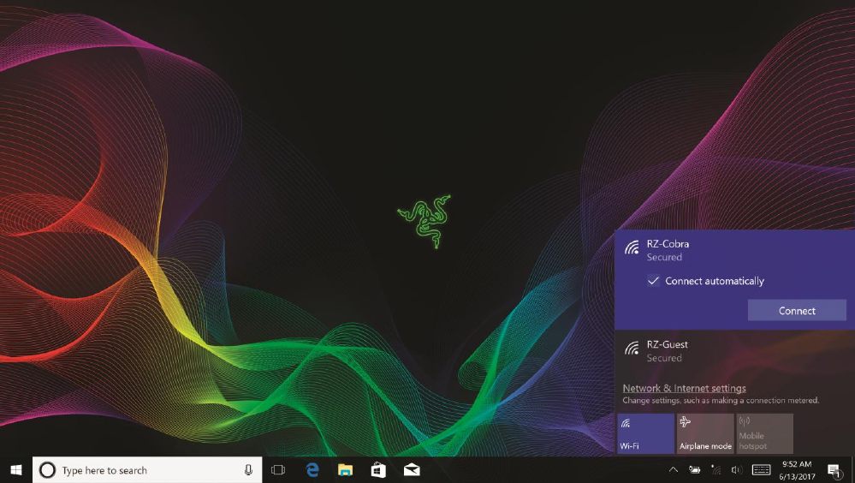Screen dimensions: 855x483
Task: Toggle Airplane mode tile
Action: (x=705, y=433)
